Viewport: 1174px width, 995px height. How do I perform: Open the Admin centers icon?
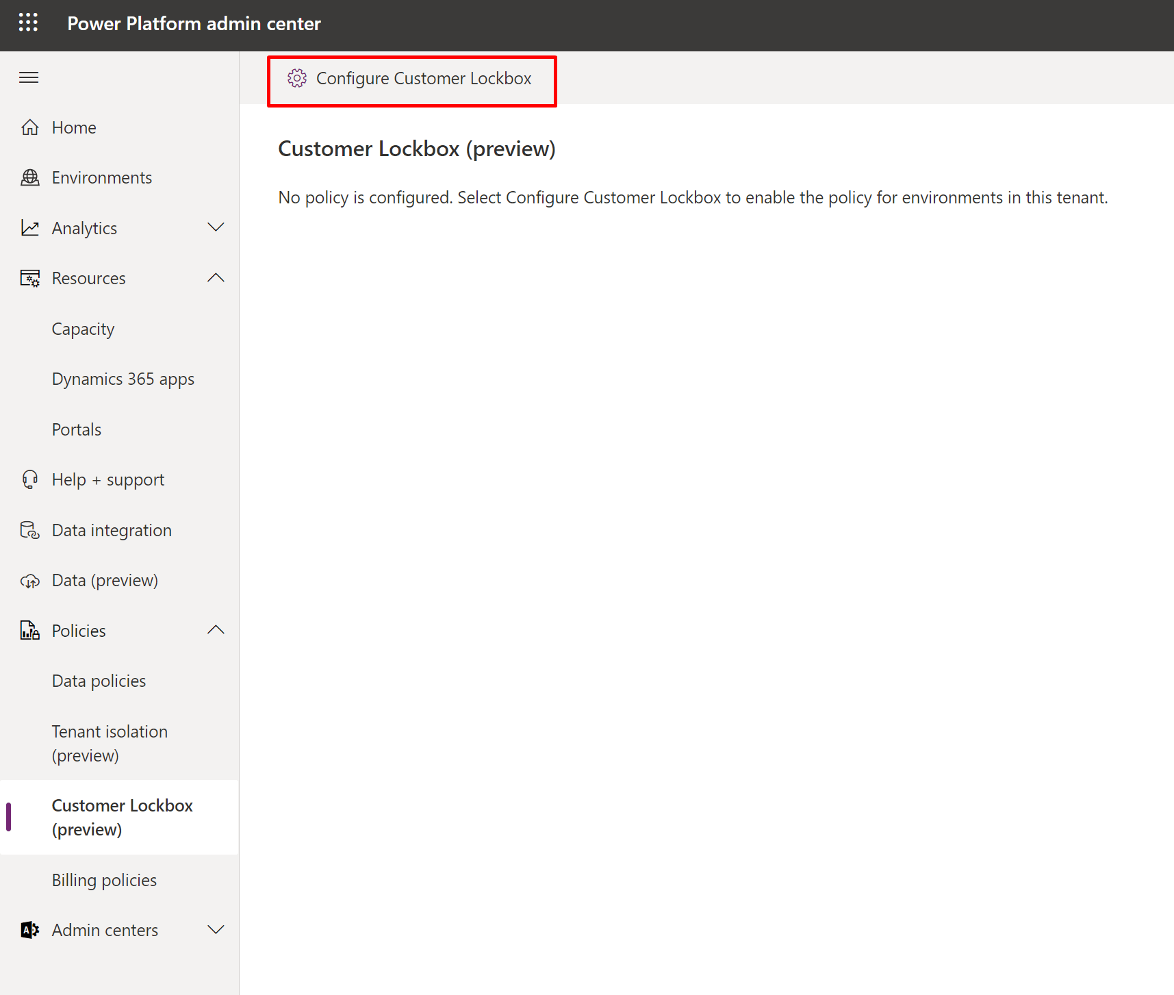[x=30, y=929]
